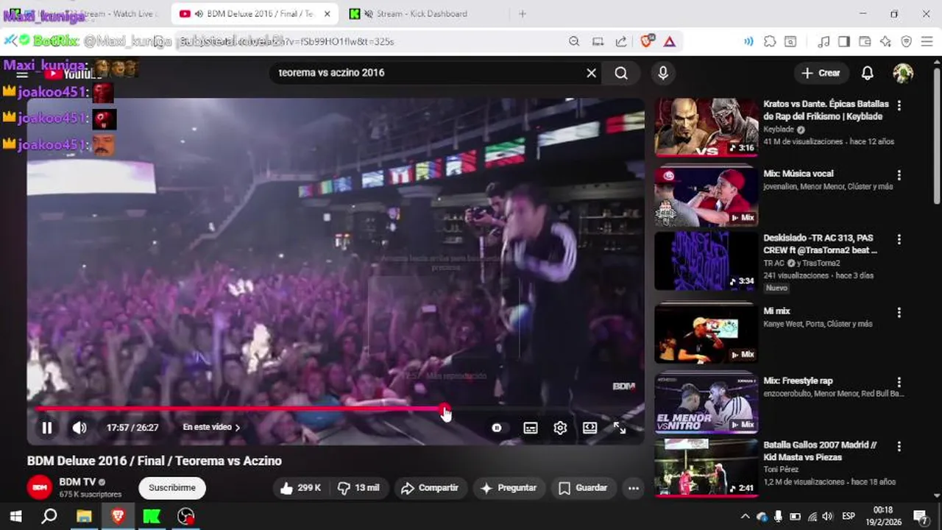Open the Crear menu

click(x=821, y=73)
